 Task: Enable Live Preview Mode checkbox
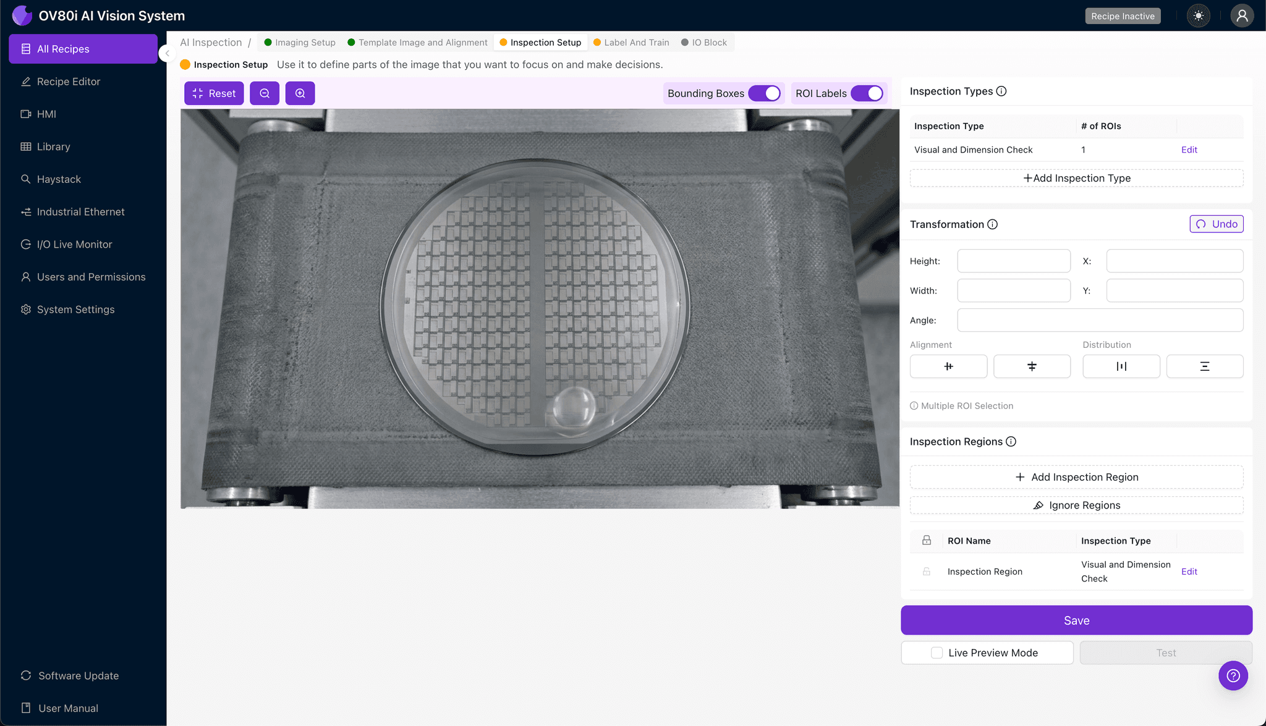tap(937, 653)
